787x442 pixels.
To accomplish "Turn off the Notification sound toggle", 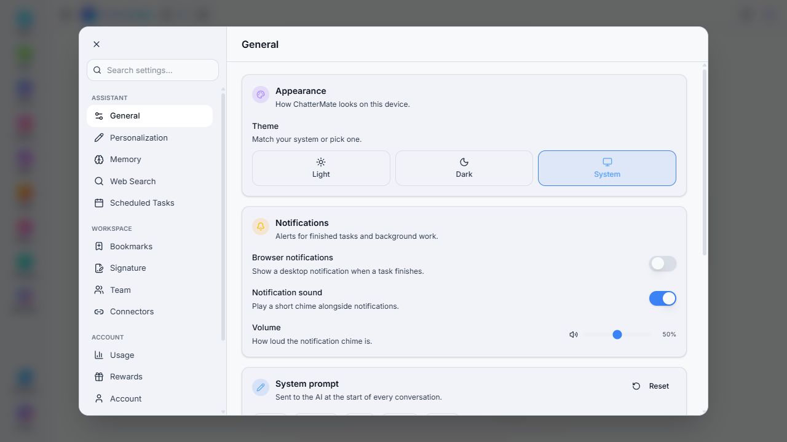I will click(x=663, y=298).
